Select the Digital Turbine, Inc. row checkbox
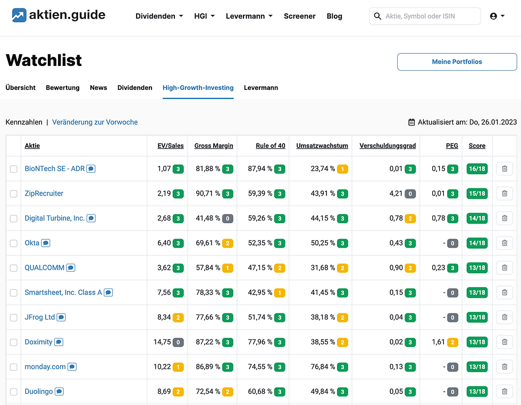Screen dimensions: 521x405 [x=14, y=218]
